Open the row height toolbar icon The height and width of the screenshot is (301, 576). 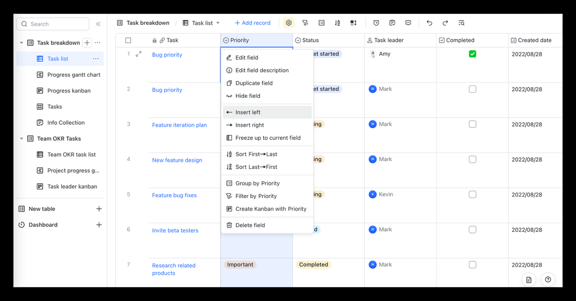354,23
